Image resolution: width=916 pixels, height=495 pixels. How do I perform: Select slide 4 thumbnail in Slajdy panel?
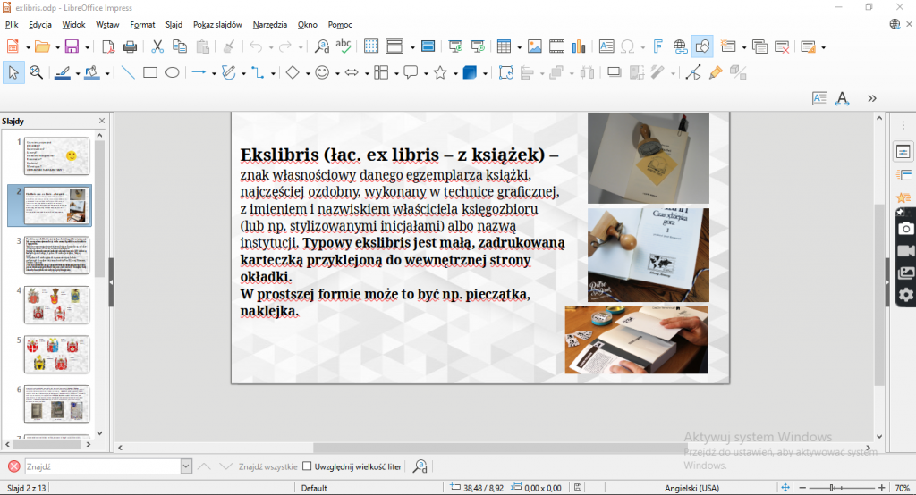pyautogui.click(x=56, y=305)
